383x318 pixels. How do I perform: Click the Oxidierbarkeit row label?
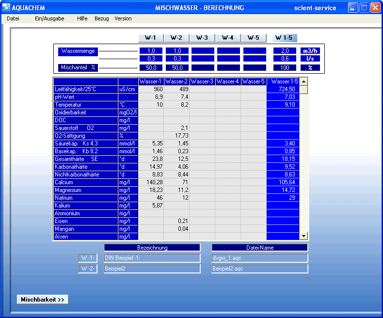click(85, 112)
